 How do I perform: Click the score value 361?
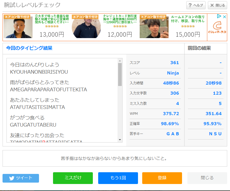click(x=174, y=63)
